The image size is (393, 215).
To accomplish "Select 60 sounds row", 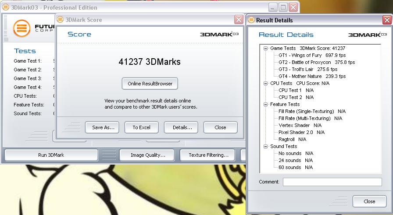I will coord(296,167).
